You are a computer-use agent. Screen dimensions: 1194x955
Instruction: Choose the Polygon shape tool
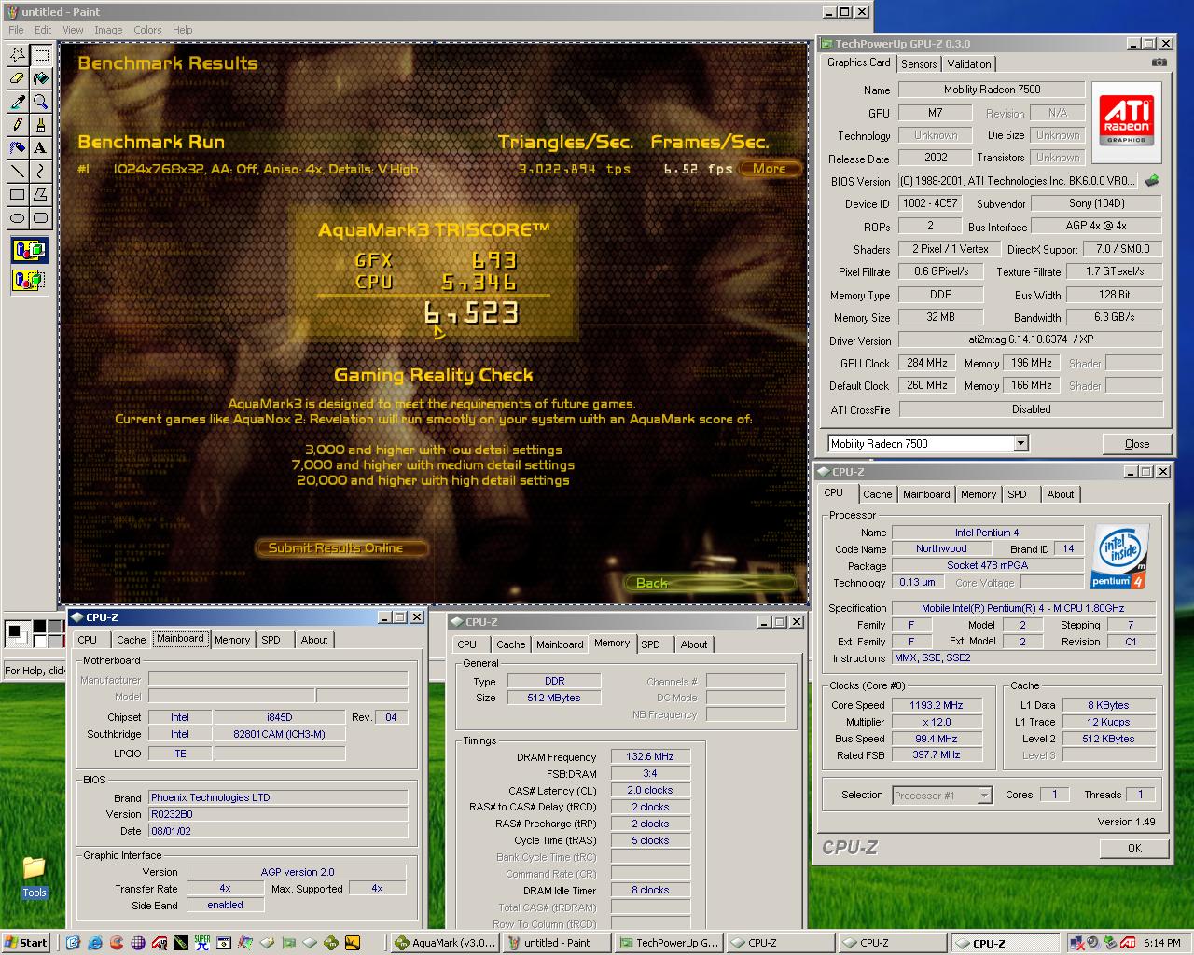click(x=41, y=195)
